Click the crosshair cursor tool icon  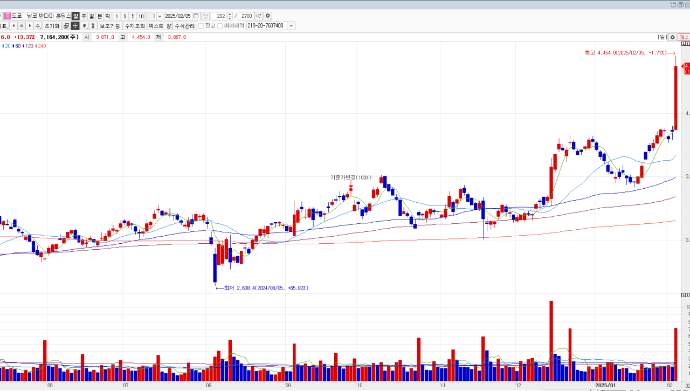click(75, 26)
